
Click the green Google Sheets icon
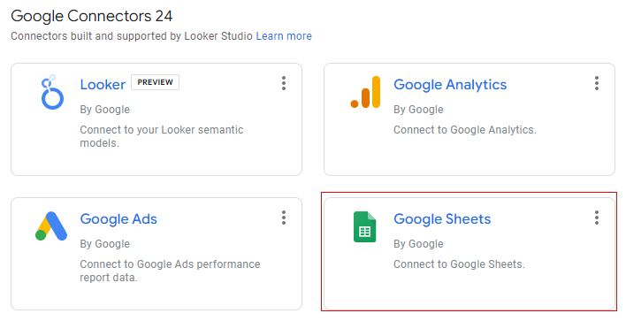[365, 226]
